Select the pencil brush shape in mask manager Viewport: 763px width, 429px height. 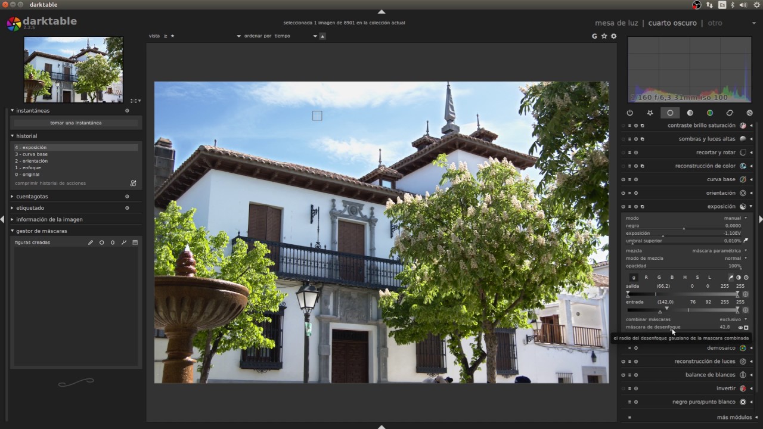click(x=91, y=243)
